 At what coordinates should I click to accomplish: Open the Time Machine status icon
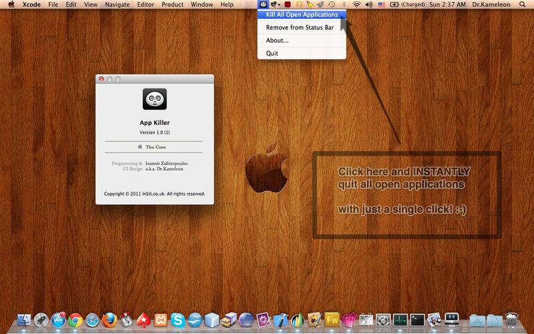tap(331, 5)
